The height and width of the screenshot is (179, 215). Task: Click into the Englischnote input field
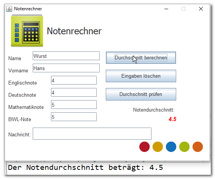coord(74,80)
